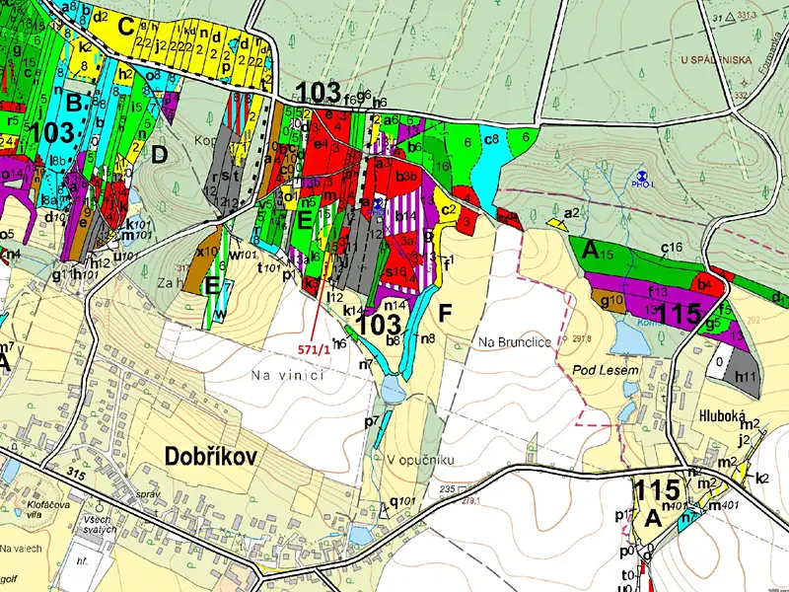Select the brown stand label g10
Image resolution: width=789 pixels, height=592 pixels.
click(612, 301)
